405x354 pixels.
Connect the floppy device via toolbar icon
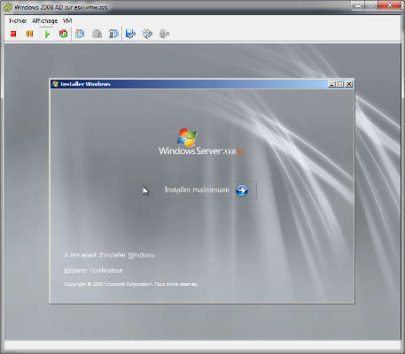(130, 34)
